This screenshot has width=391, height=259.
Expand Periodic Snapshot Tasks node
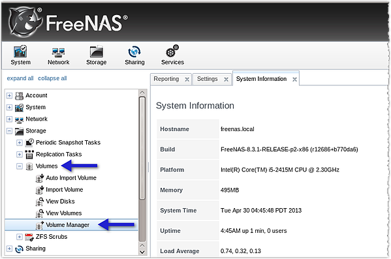(20, 143)
